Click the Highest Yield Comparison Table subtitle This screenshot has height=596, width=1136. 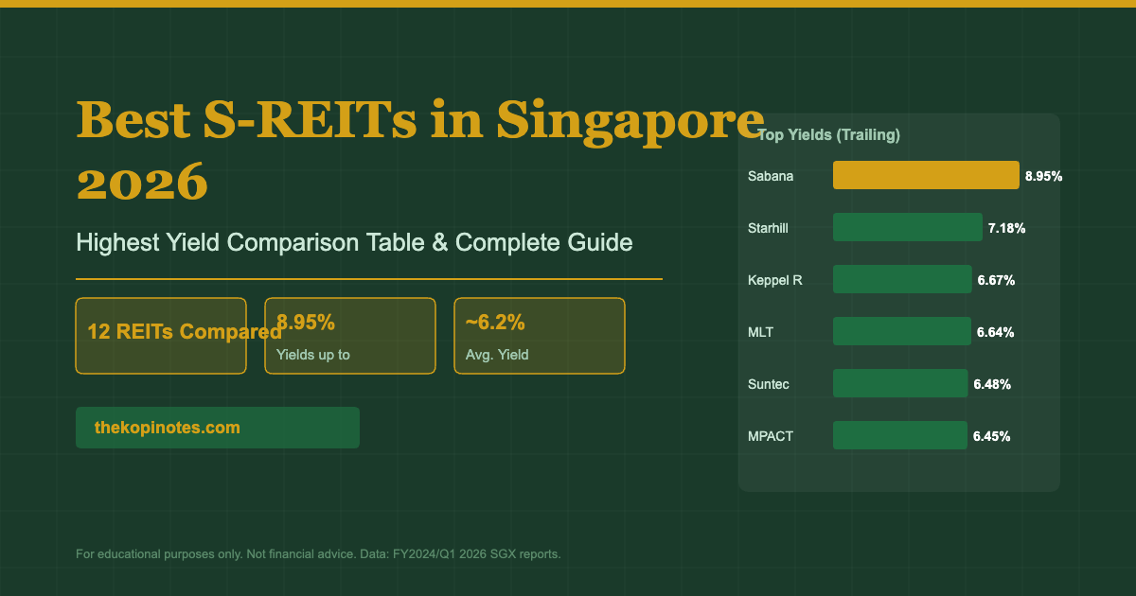click(x=354, y=243)
